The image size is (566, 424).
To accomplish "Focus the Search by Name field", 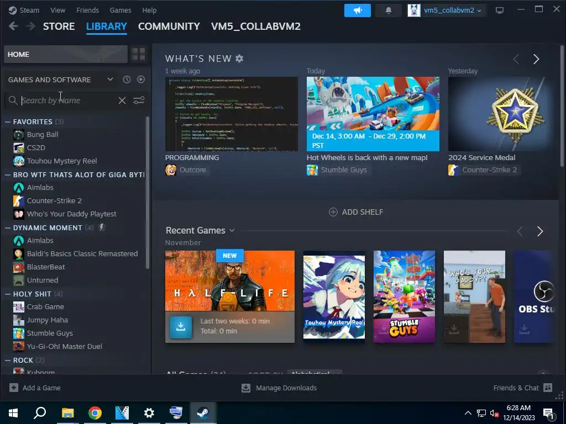I will click(x=69, y=100).
